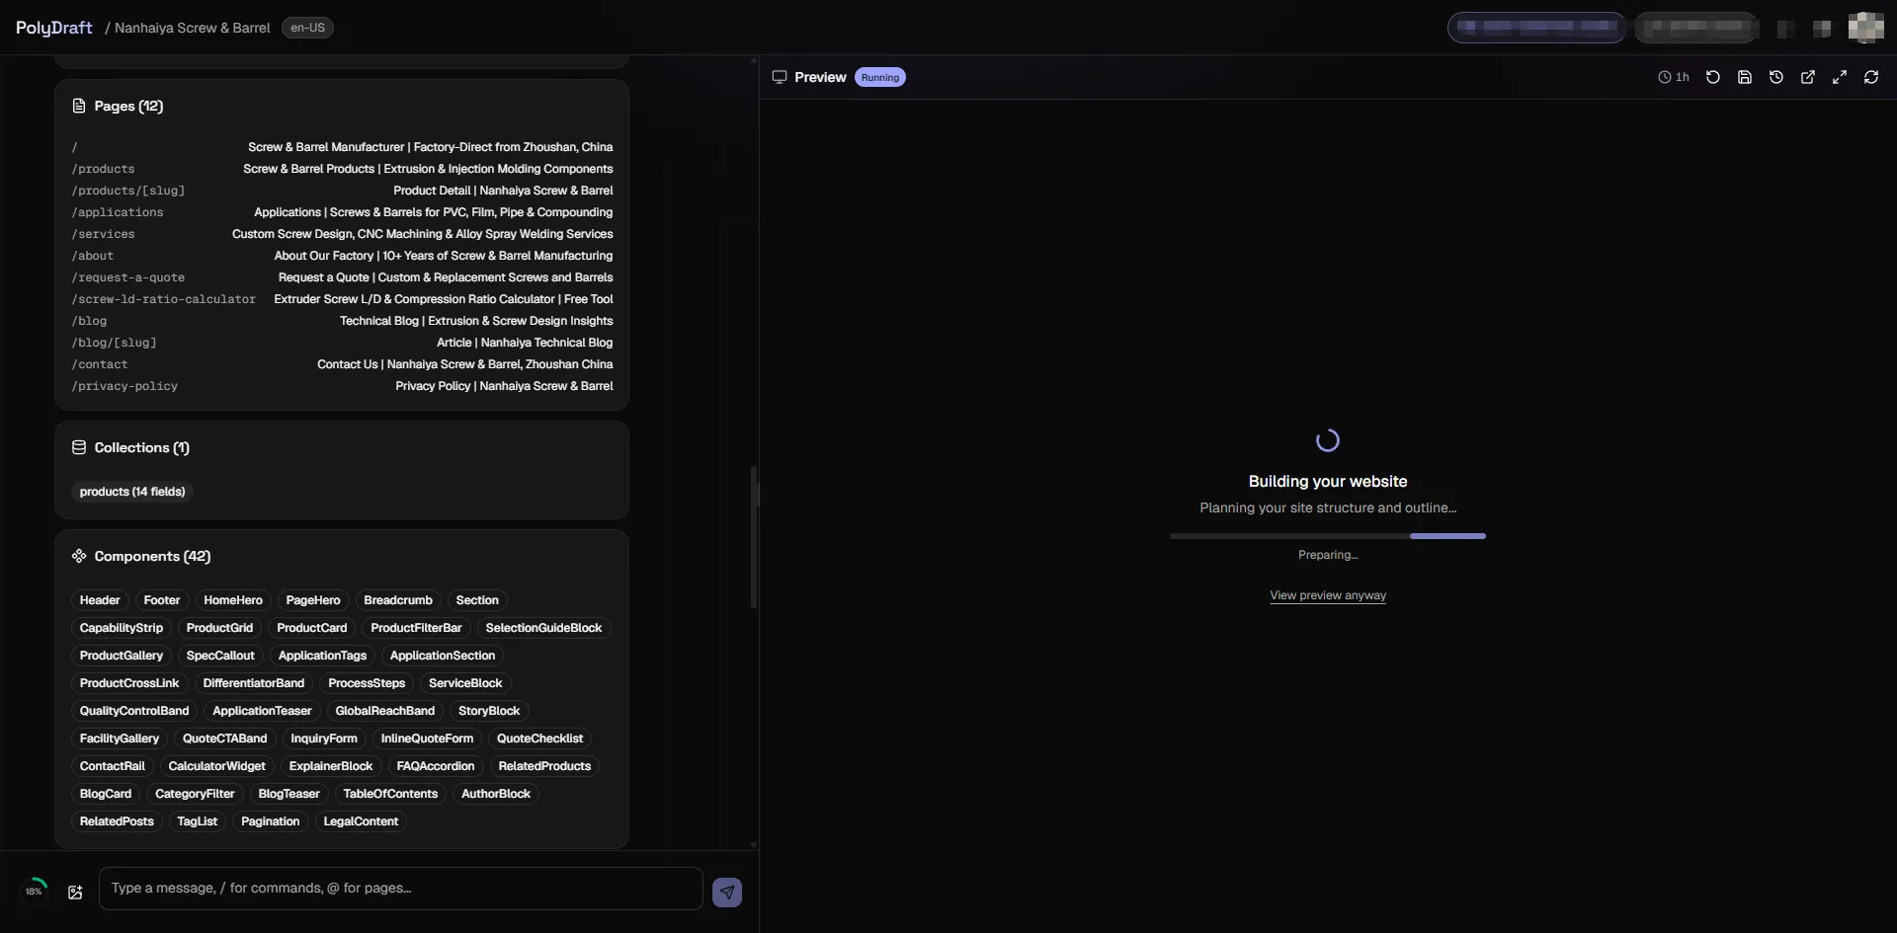Viewport: 1897px width, 933px height.
Task: Send the chat message
Action: click(x=727, y=893)
